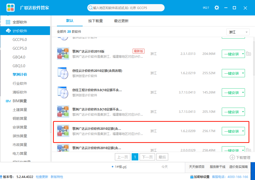Select 市政算量 in the sidebar
The height and width of the screenshot is (180, 255).
(x=20, y=145)
